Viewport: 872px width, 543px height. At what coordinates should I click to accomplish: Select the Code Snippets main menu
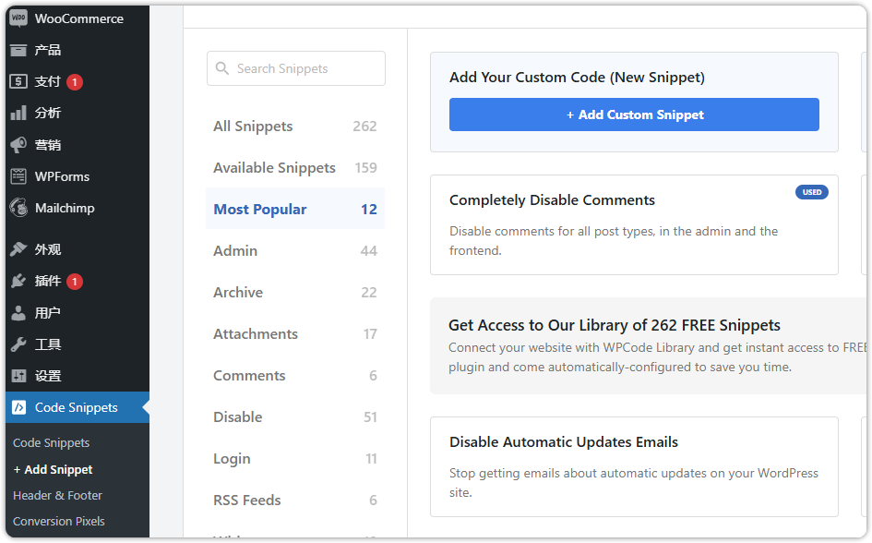(78, 407)
